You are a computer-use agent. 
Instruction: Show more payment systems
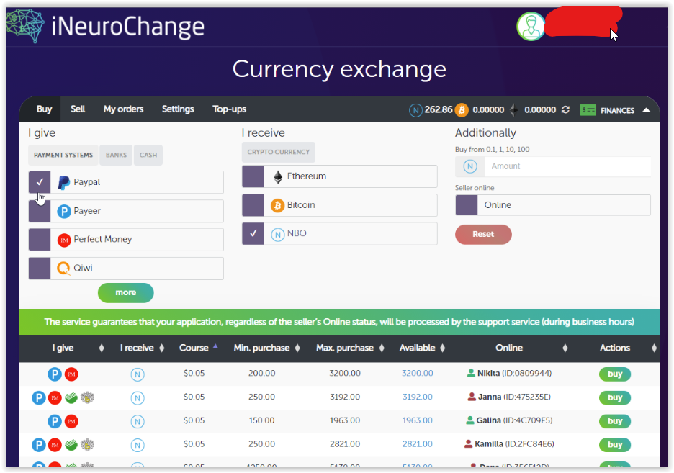click(125, 292)
